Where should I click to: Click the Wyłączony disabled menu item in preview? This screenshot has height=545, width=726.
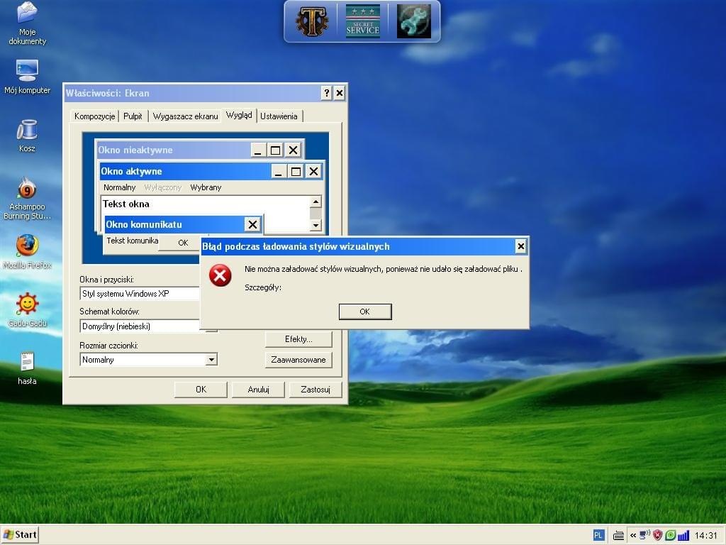click(x=162, y=187)
